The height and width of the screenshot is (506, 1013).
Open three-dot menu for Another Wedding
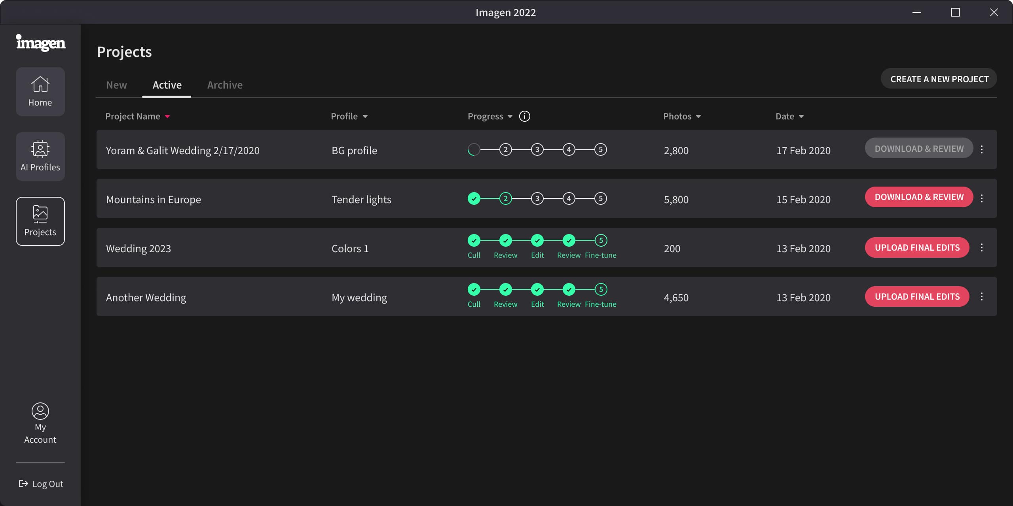coord(982,296)
